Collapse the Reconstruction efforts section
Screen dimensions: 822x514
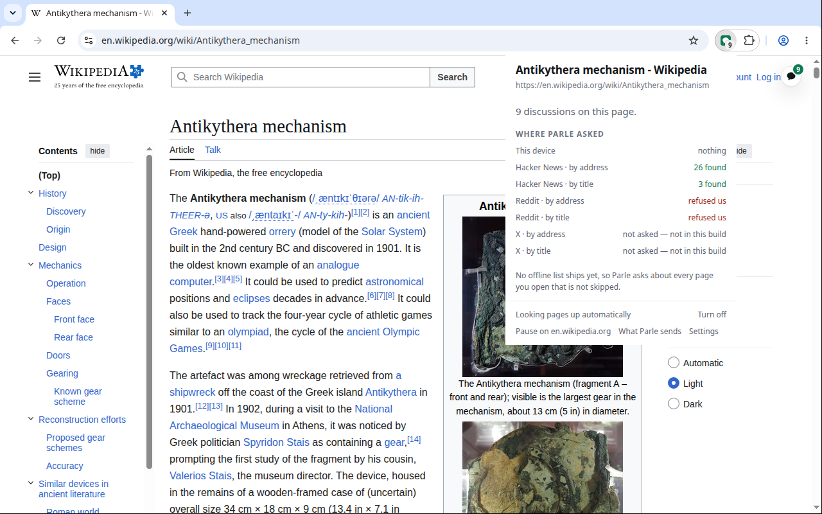(30, 419)
